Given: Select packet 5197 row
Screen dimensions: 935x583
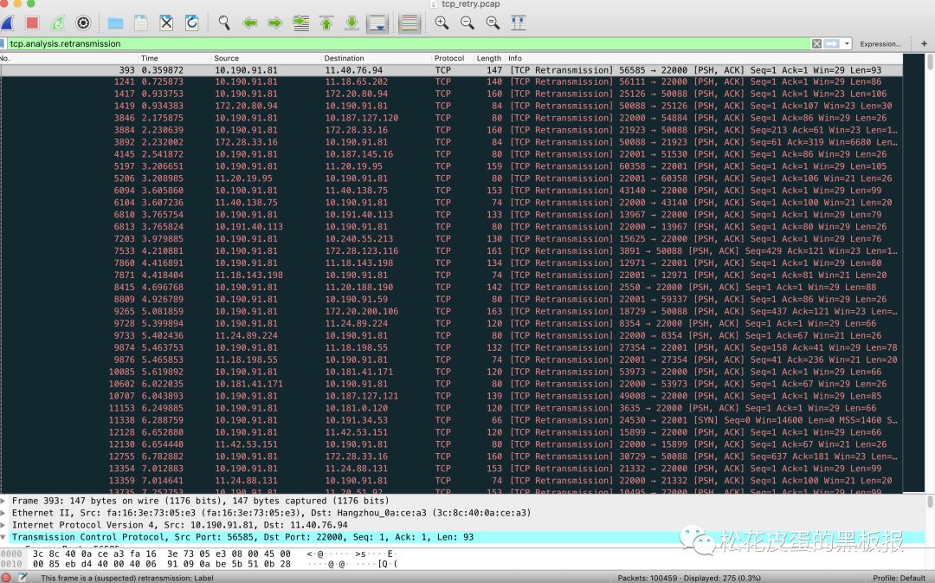Looking at the screenshot, I should (451, 166).
